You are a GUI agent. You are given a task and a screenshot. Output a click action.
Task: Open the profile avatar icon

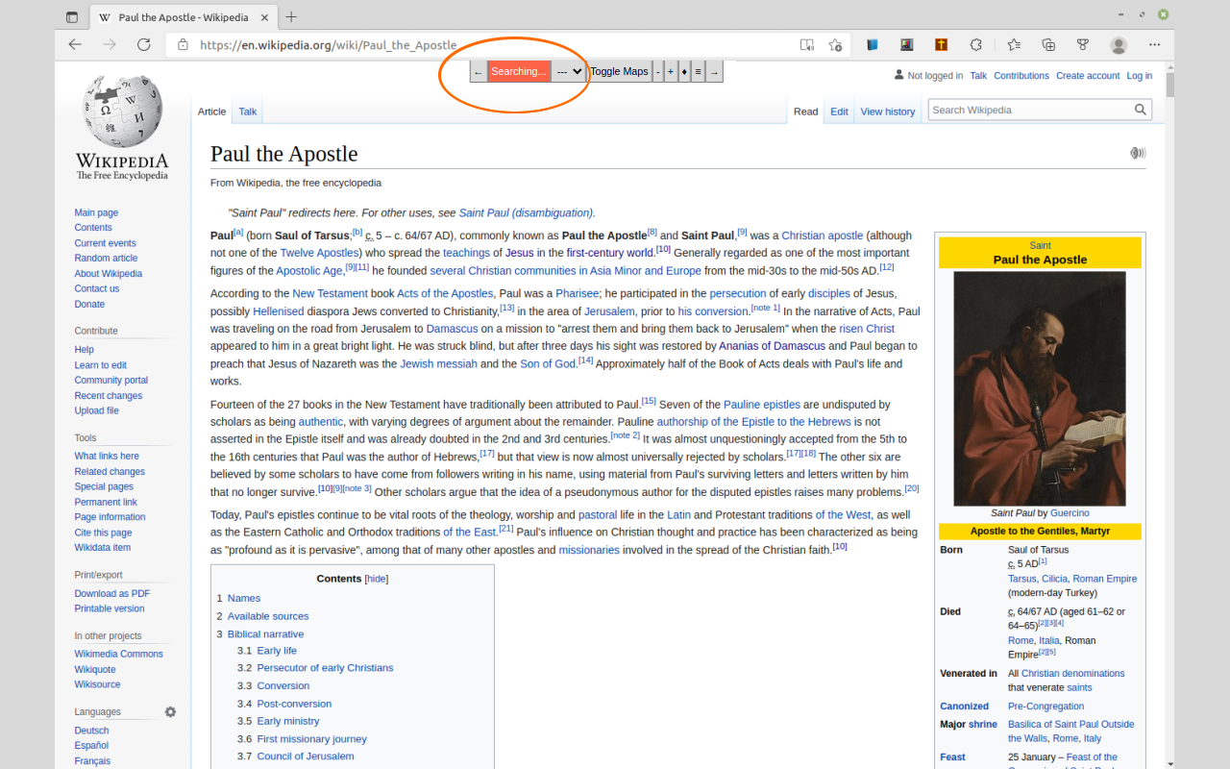click(x=1119, y=45)
